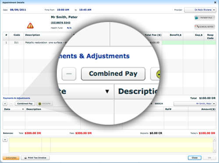Sort payments by the Date column arrow

(x=23, y=109)
